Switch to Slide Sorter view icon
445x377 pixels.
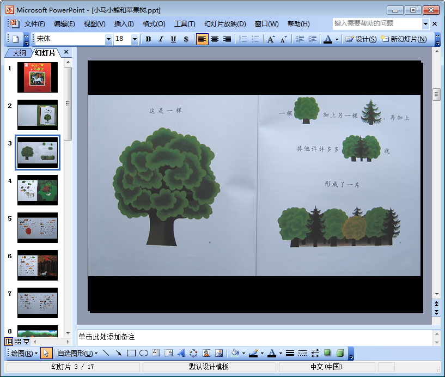pos(17,342)
